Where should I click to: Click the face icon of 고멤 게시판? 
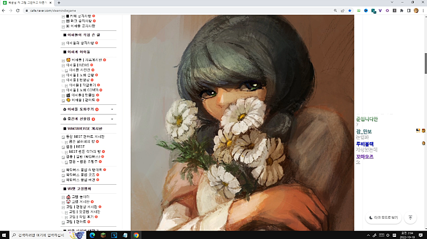pos(68,202)
